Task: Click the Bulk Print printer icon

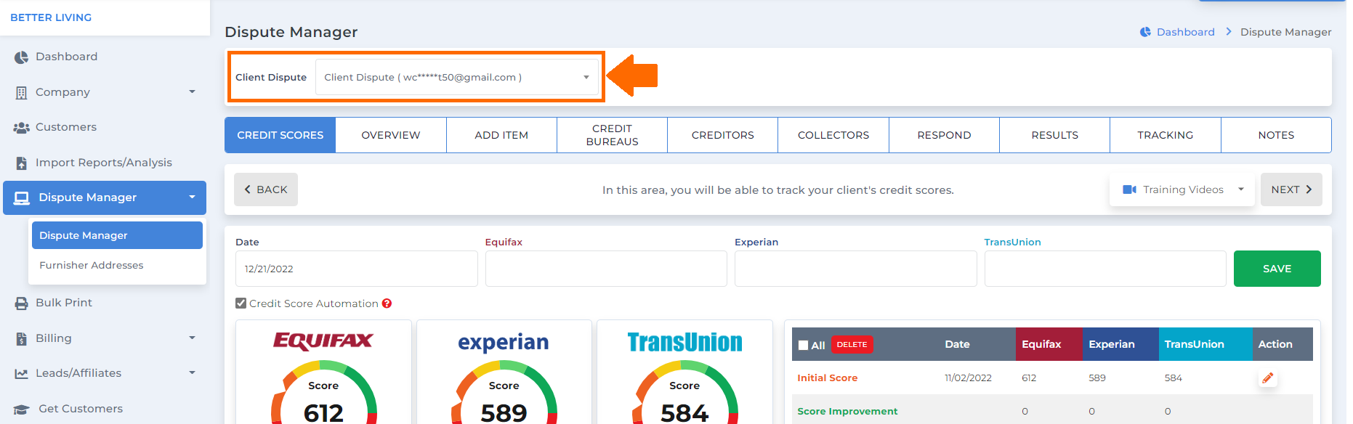Action: point(21,303)
